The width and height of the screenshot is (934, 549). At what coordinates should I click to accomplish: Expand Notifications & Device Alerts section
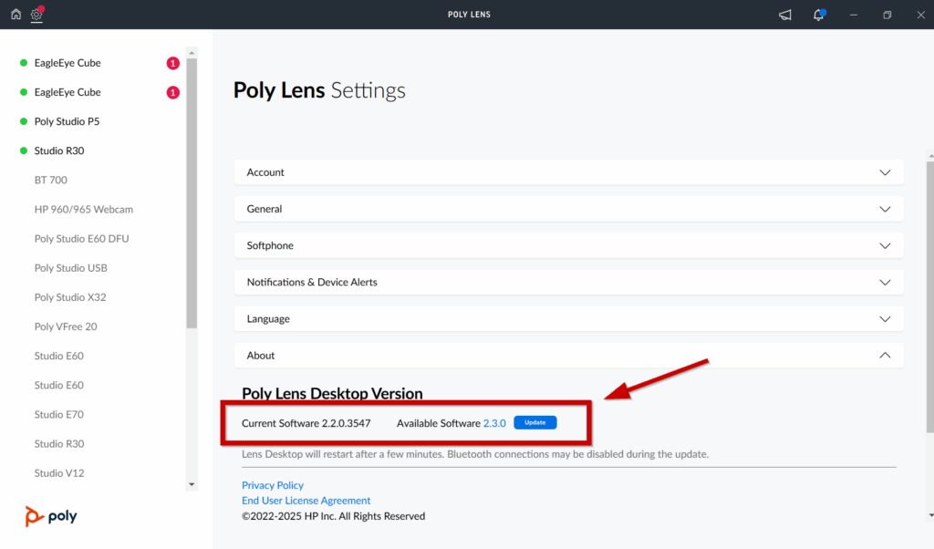tap(568, 283)
